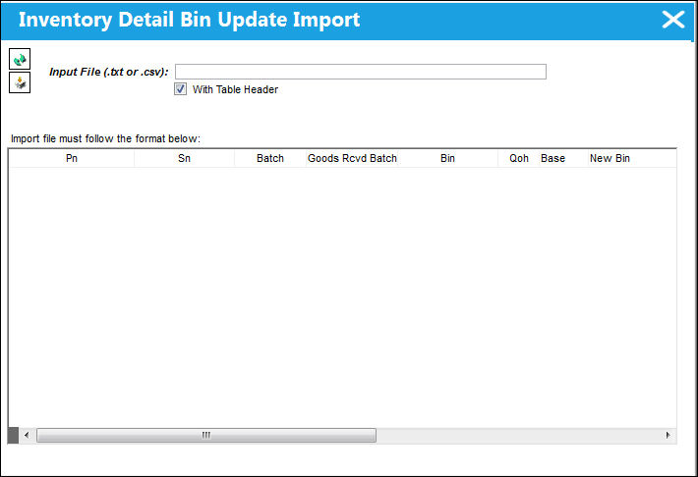Click the Goods Rcvd Batch column header

[352, 158]
